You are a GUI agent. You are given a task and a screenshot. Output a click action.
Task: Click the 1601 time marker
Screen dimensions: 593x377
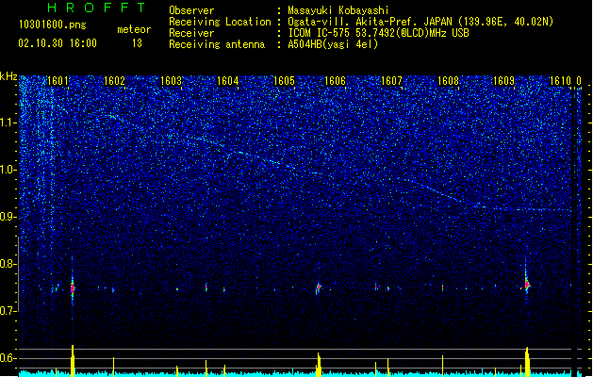(58, 81)
